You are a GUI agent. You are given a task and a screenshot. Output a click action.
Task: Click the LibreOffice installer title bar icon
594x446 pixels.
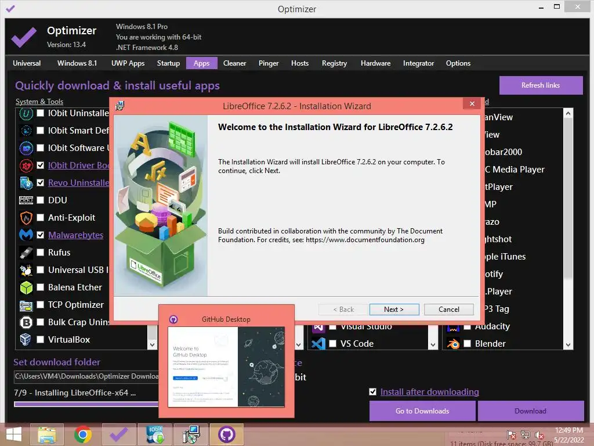coord(119,106)
